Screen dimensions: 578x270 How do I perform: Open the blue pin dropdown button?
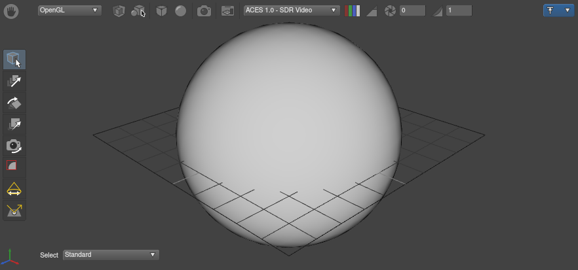(558, 10)
